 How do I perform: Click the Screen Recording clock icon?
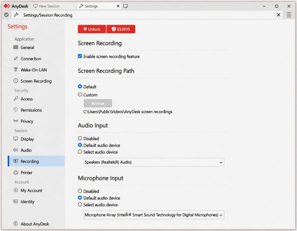[x=16, y=81]
